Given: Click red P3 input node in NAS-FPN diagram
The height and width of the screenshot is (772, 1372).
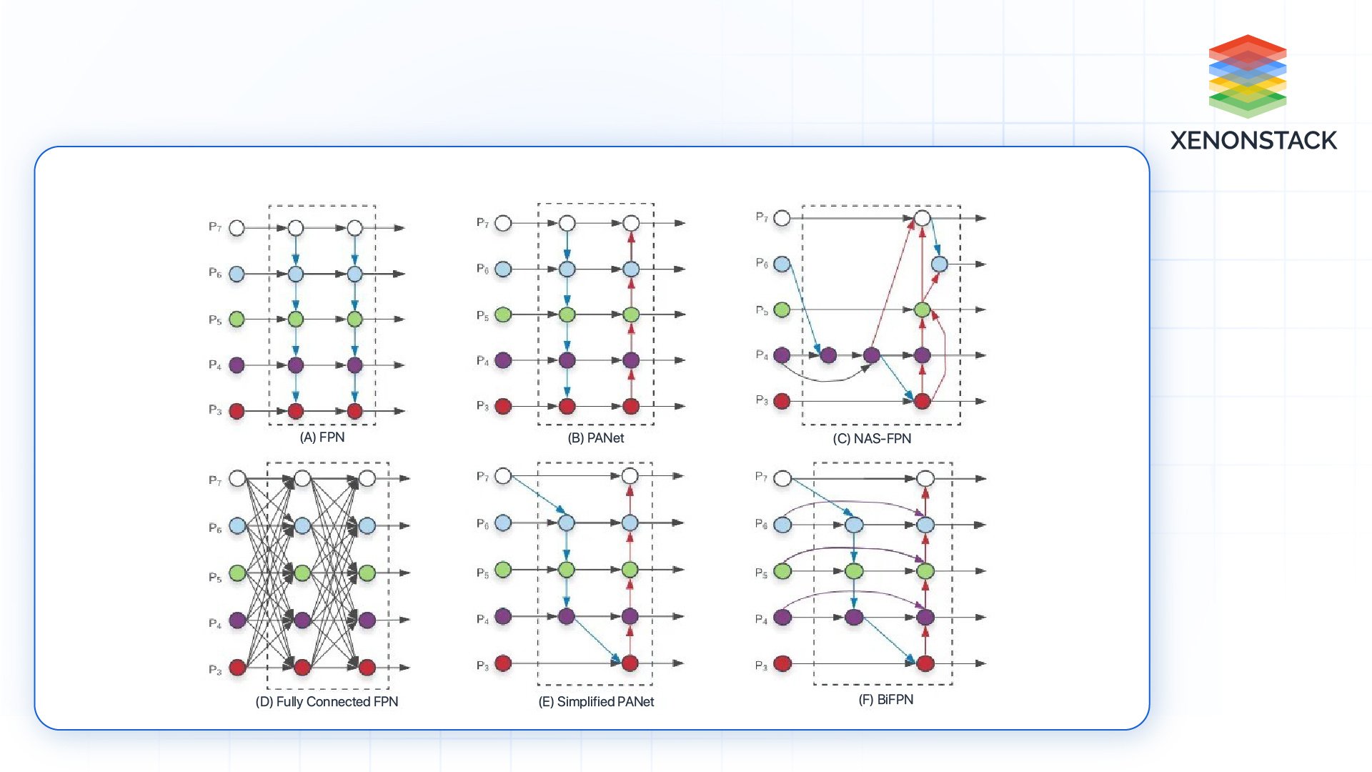Looking at the screenshot, I should coord(782,401).
